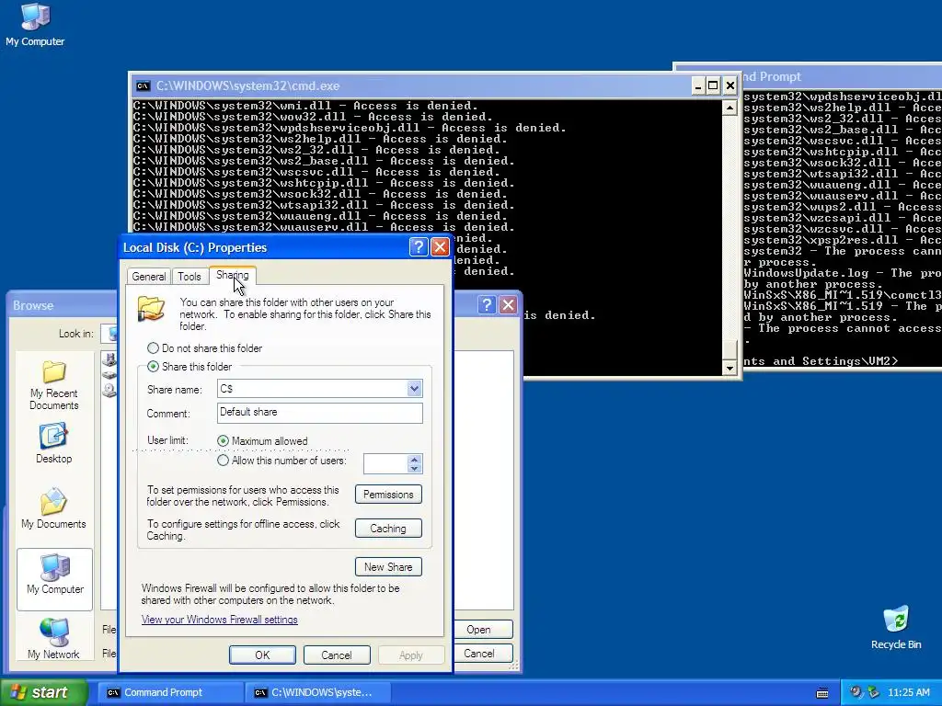Select Allow this number of users
Image resolution: width=942 pixels, height=706 pixels.
coord(223,461)
